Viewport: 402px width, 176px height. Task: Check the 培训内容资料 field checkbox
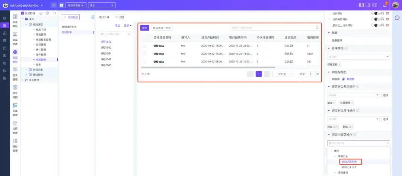coord(329,19)
